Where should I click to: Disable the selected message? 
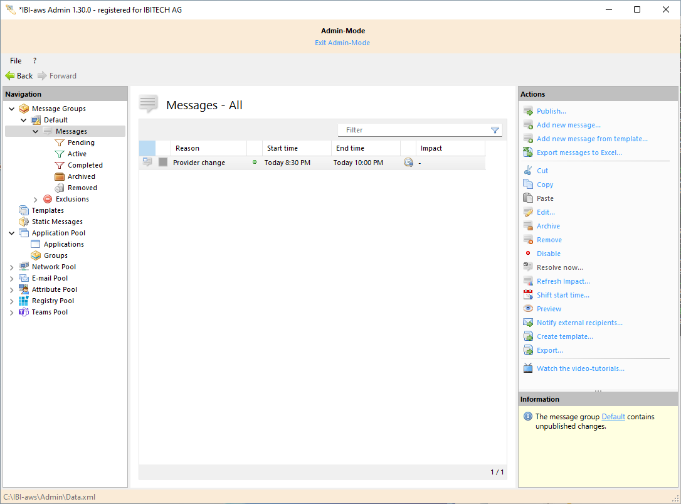(548, 254)
